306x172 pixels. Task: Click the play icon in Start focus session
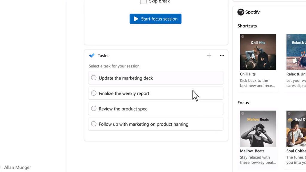point(137,19)
